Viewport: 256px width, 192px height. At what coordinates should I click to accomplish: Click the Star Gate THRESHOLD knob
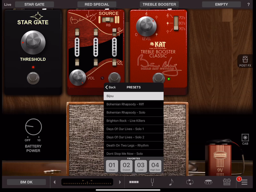[x=33, y=42]
